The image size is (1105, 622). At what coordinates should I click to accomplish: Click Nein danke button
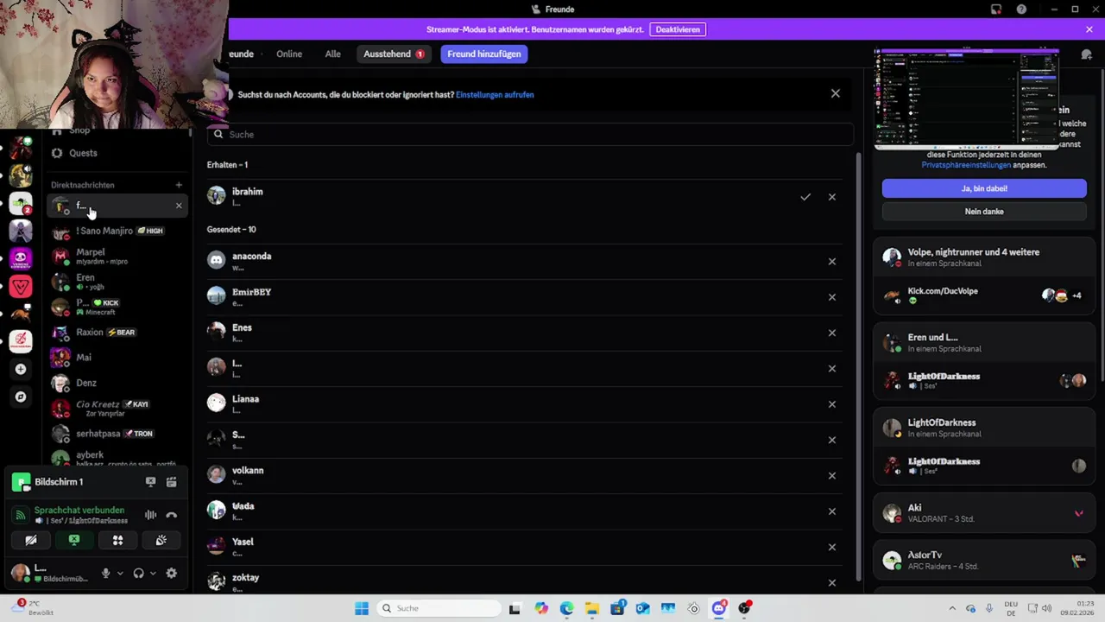click(984, 212)
